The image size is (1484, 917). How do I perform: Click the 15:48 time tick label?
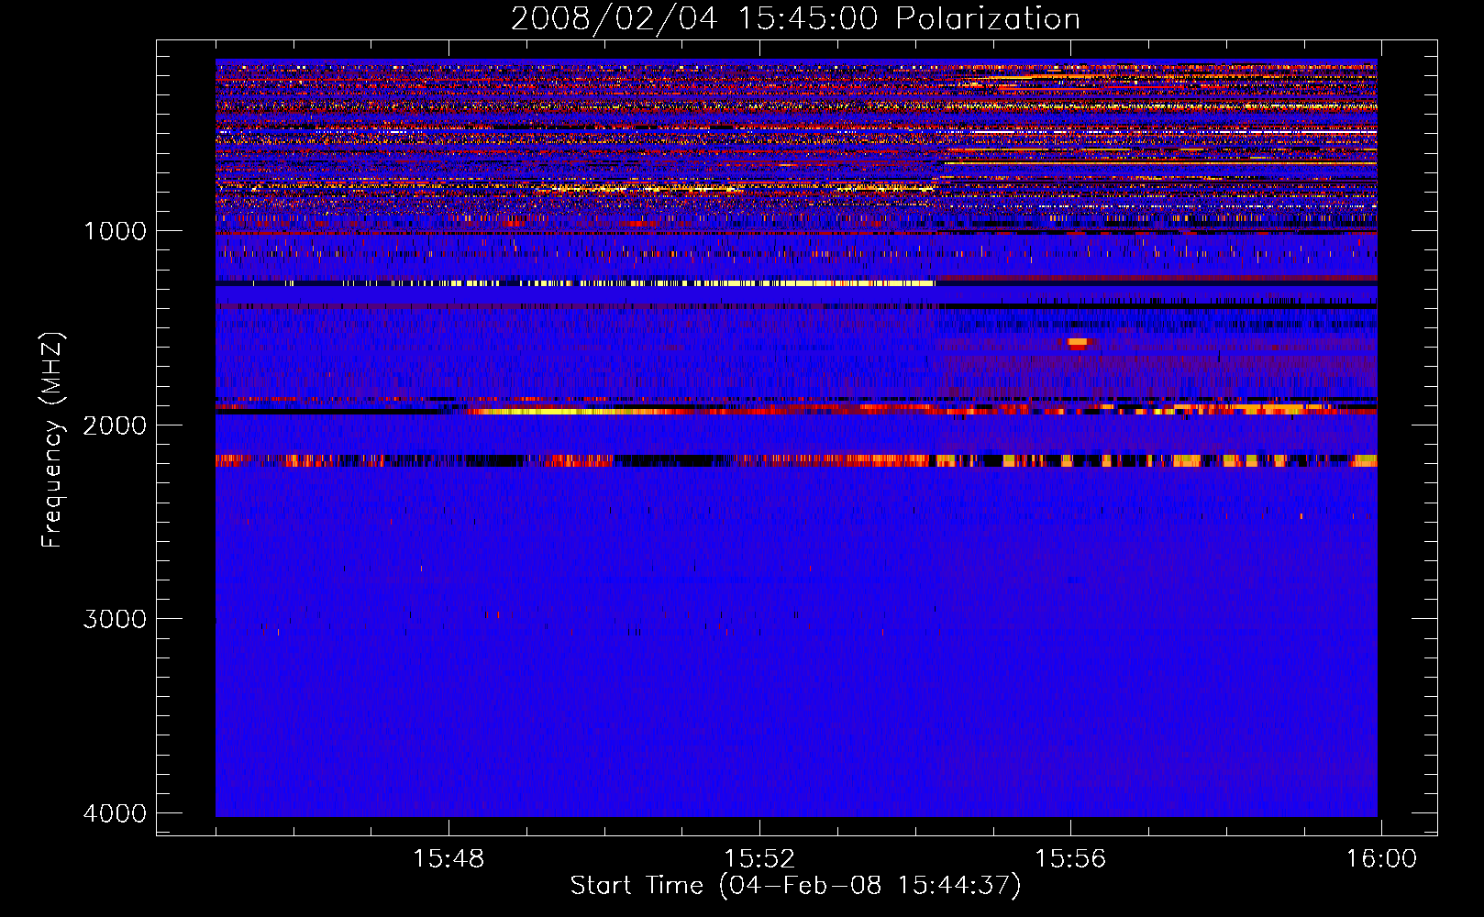449,859
